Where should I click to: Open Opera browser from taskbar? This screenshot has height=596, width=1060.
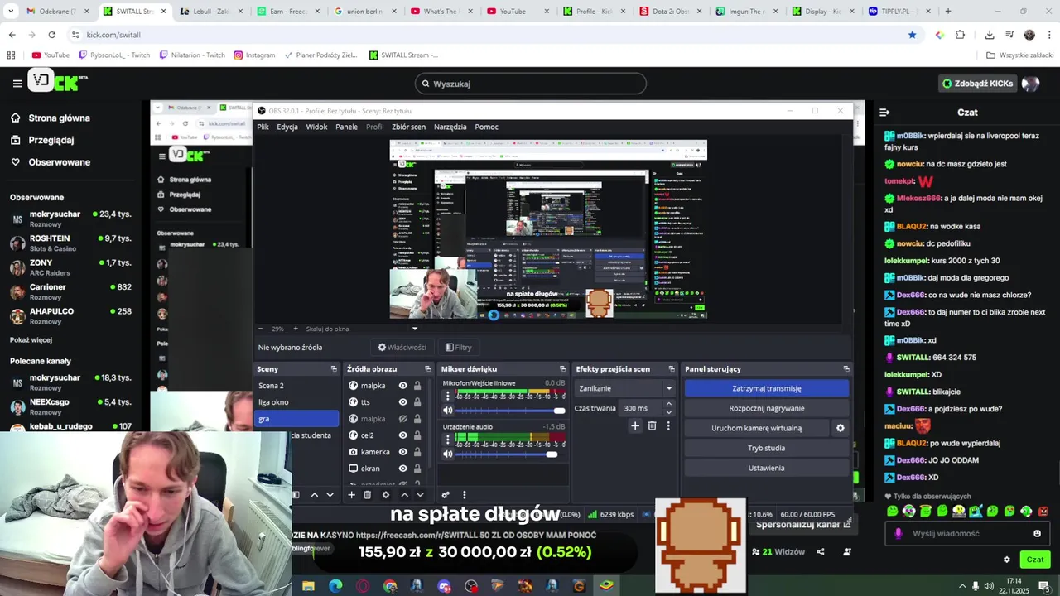pyautogui.click(x=363, y=586)
